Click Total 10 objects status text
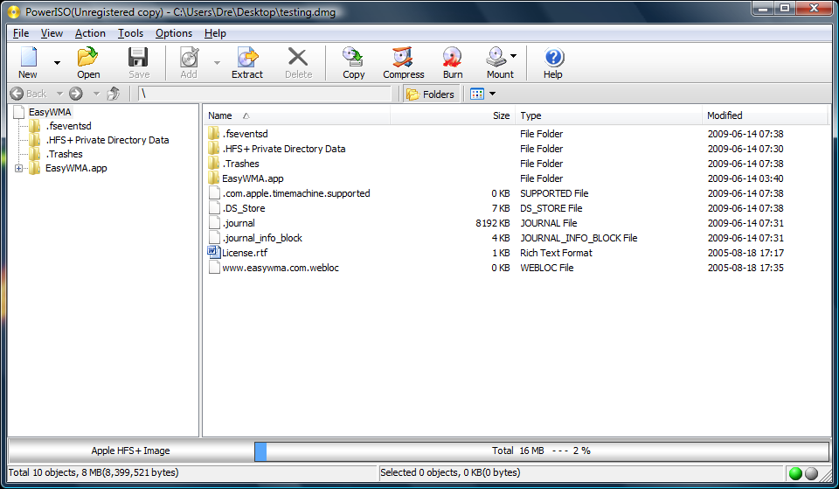 pyautogui.click(x=94, y=472)
